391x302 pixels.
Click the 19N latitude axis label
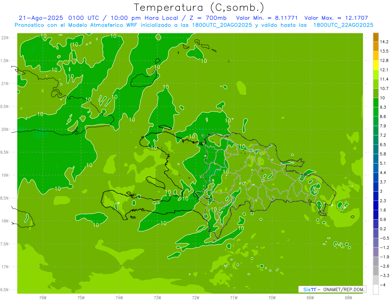point(5,175)
